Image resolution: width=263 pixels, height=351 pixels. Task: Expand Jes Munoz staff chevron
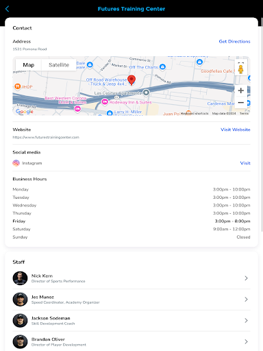click(246, 300)
